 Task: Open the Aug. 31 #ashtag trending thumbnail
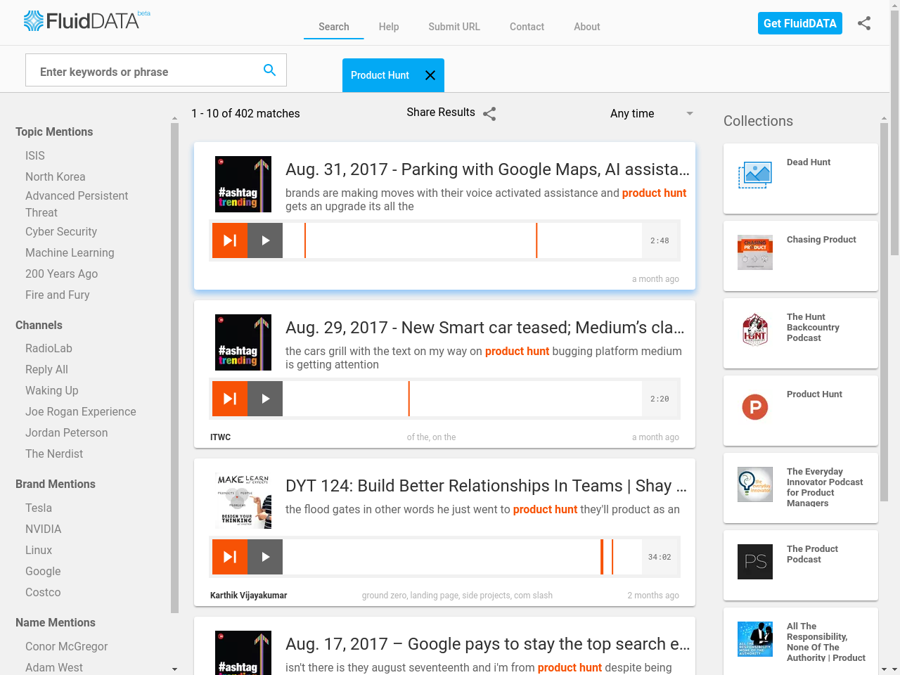[243, 184]
